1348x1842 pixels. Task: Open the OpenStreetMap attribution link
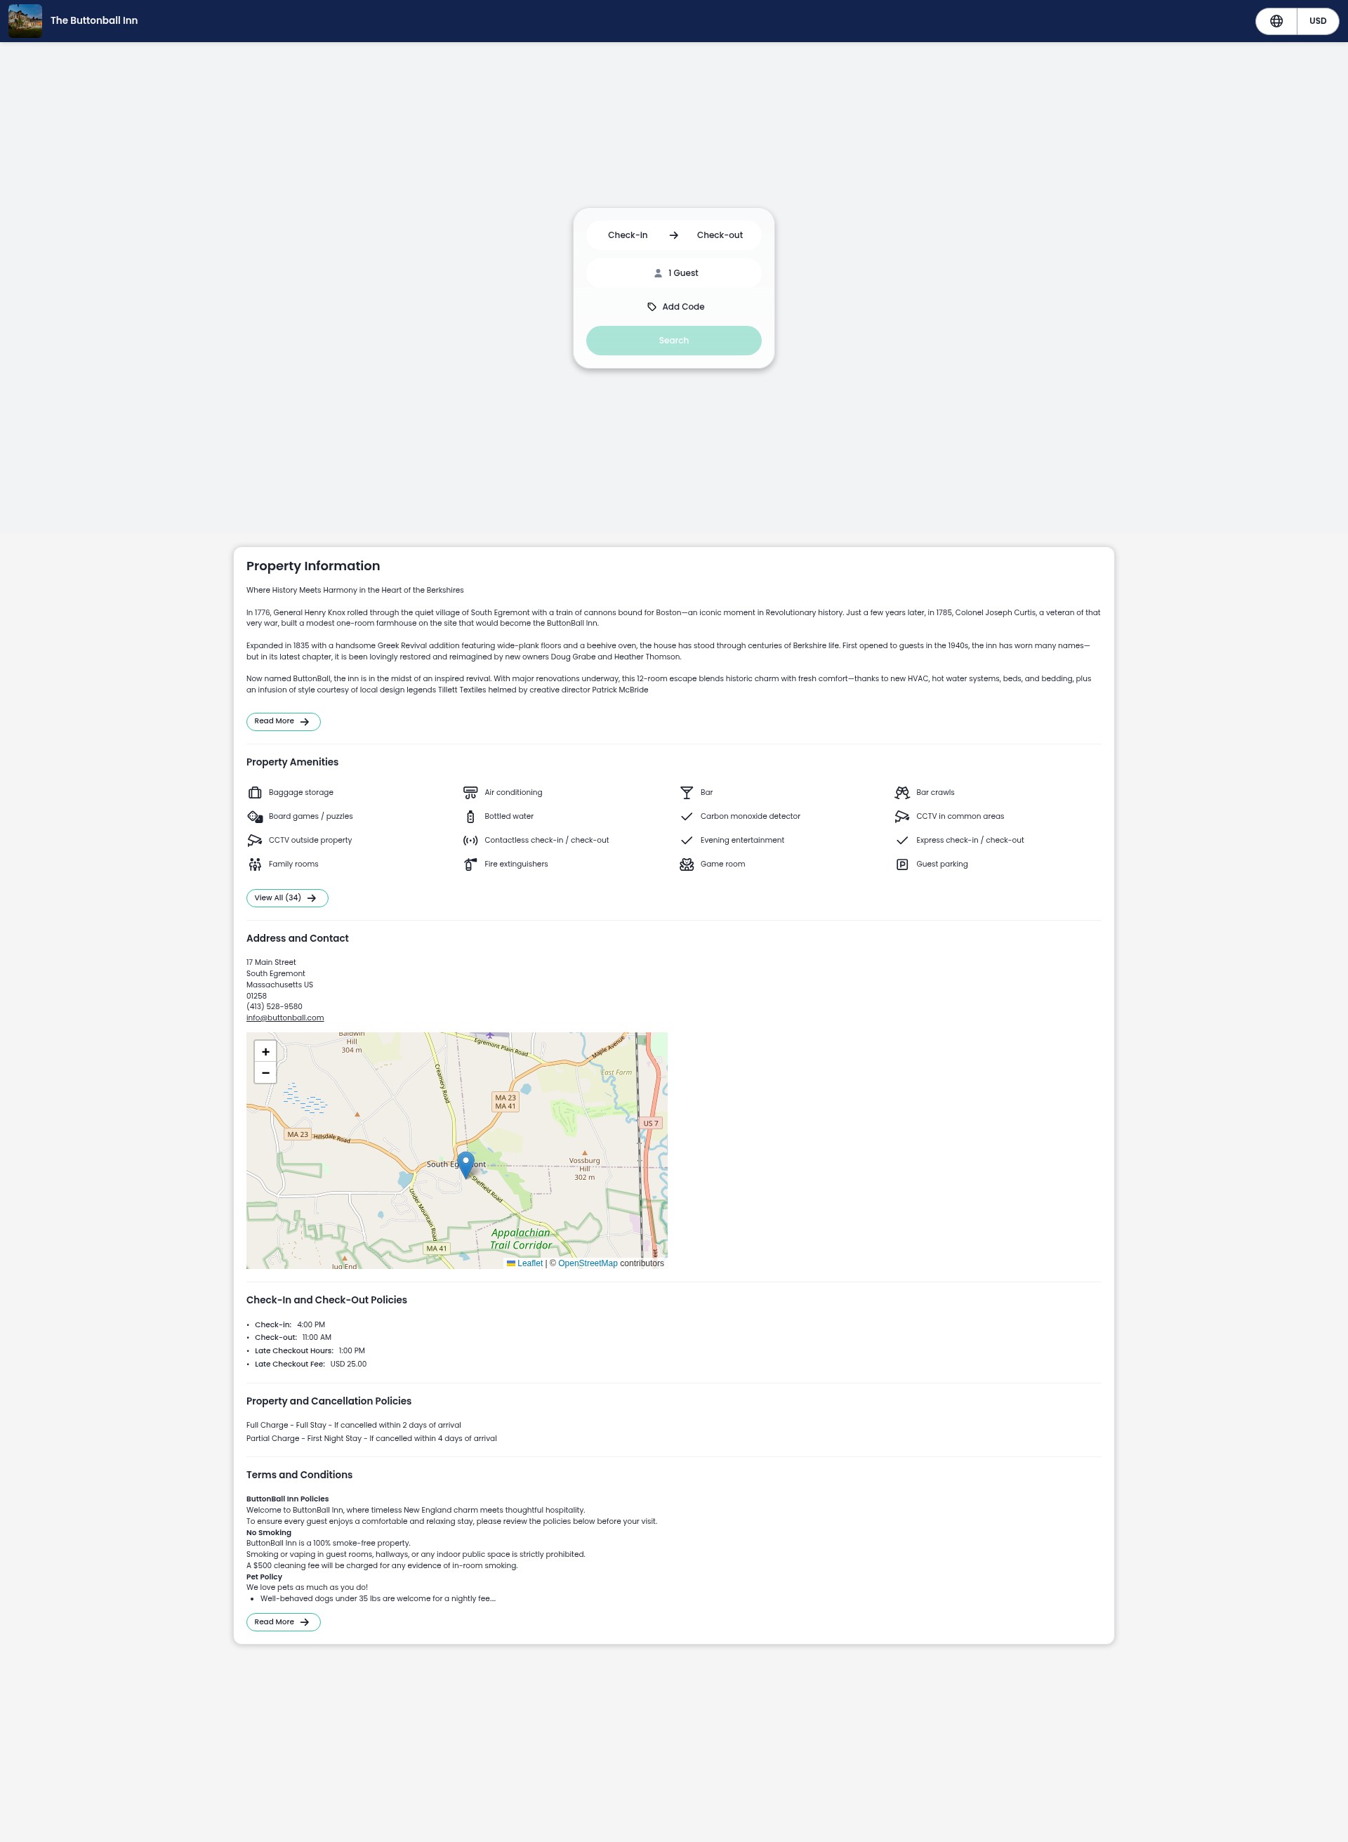click(588, 1263)
